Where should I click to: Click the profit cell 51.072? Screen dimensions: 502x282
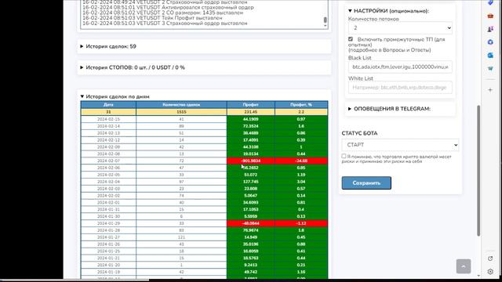[250, 175]
